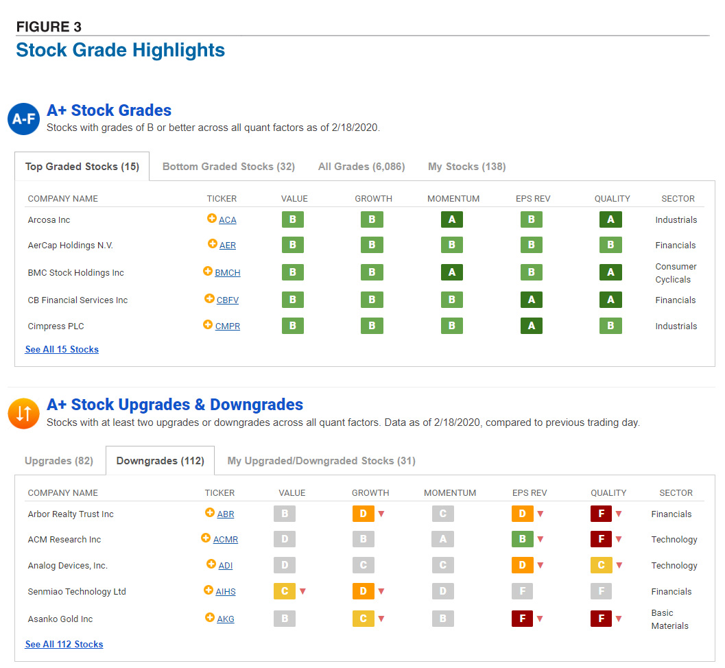Click the A+ Stock Grades heading
The width and height of the screenshot is (725, 668).
coord(109,110)
